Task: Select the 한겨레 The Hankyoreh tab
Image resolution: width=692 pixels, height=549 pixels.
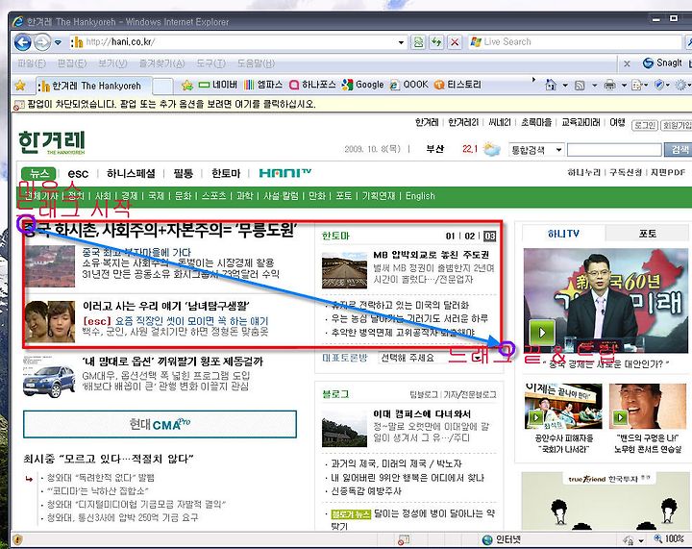Action: 93,86
